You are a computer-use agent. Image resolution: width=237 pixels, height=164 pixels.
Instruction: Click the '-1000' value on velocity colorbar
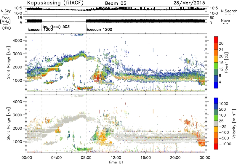pyautogui.click(x=225, y=144)
